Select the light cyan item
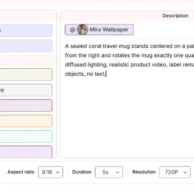The image size is (194, 194). point(26,136)
